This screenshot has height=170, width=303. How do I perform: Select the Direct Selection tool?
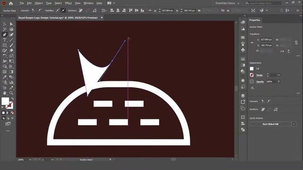point(11,24)
